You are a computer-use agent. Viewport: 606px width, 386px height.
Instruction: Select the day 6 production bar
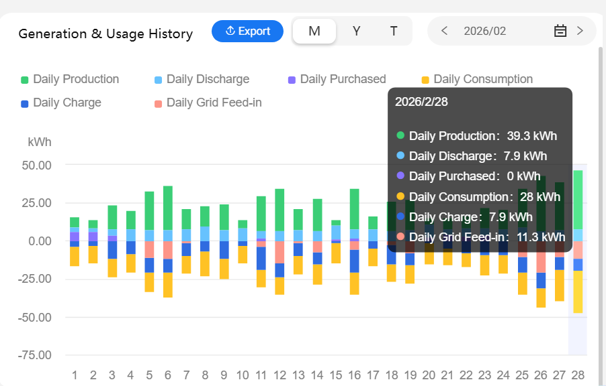tap(168, 208)
